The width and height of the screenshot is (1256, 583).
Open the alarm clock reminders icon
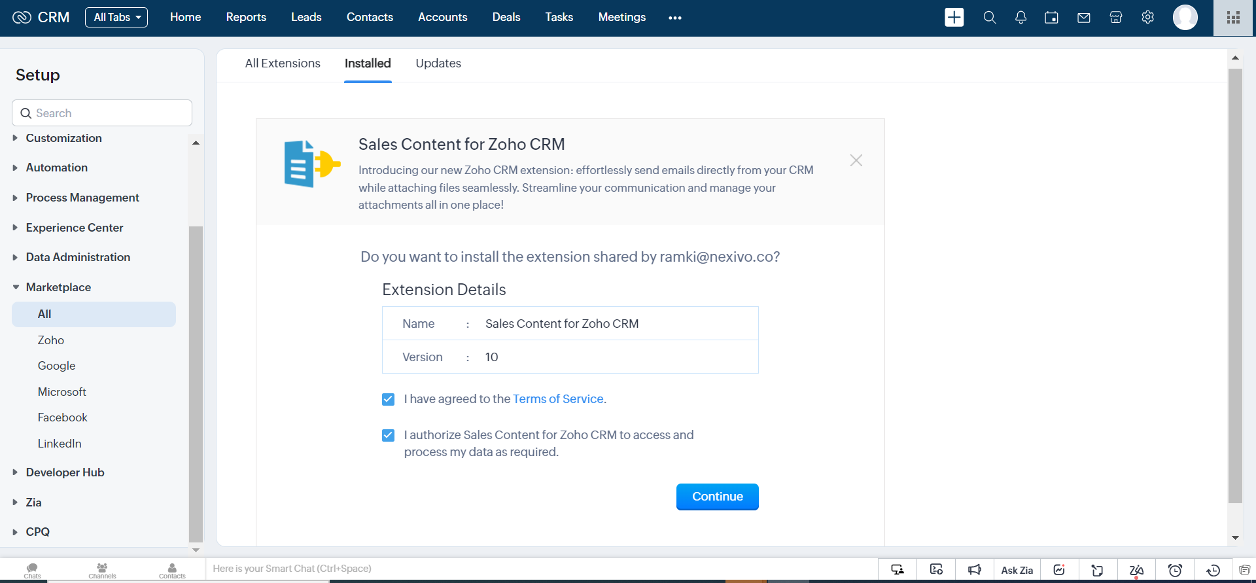click(1175, 570)
